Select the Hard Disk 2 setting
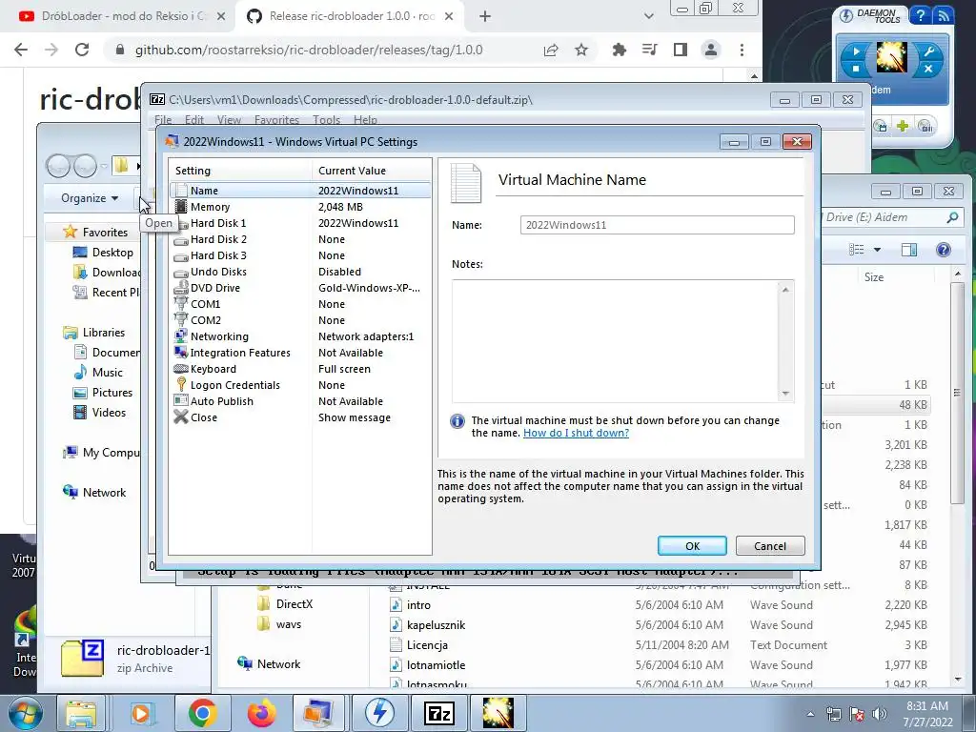This screenshot has width=976, height=732. click(x=300, y=239)
